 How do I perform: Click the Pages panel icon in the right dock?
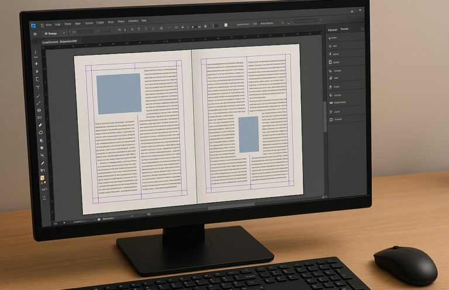pos(331,62)
